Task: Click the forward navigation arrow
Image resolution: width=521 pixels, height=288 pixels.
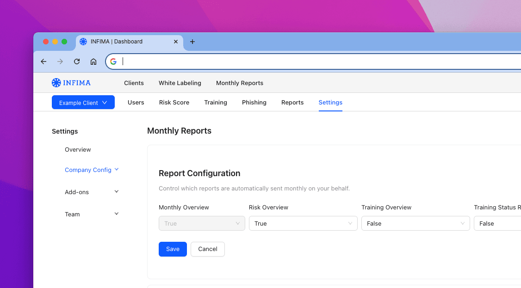Action: pyautogui.click(x=60, y=61)
